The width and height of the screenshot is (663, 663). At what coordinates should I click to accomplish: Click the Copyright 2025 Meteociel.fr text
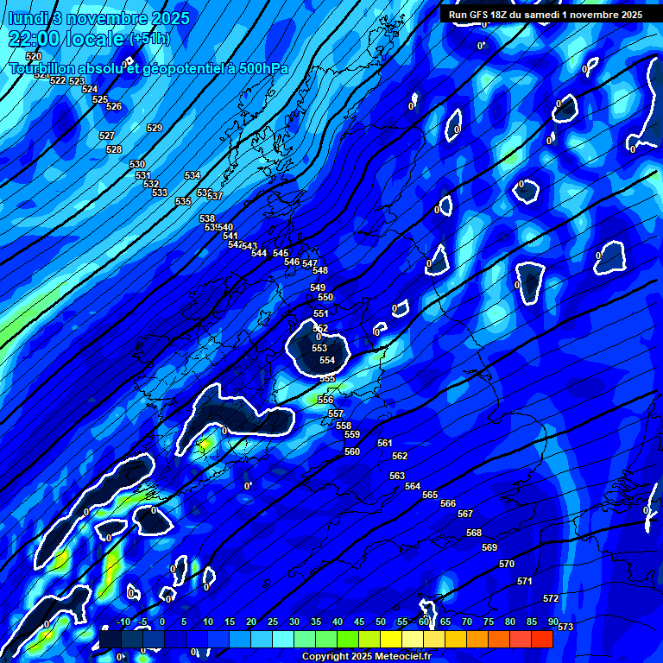366,657
